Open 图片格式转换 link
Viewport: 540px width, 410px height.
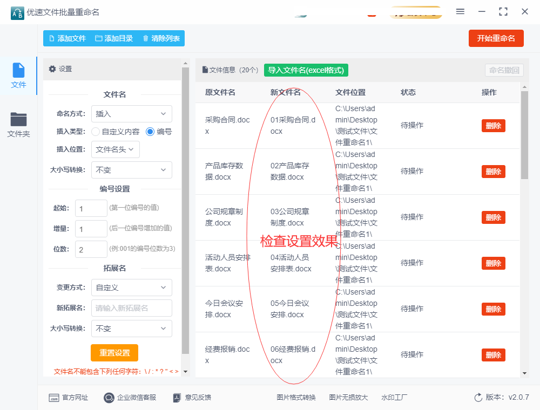296,398
